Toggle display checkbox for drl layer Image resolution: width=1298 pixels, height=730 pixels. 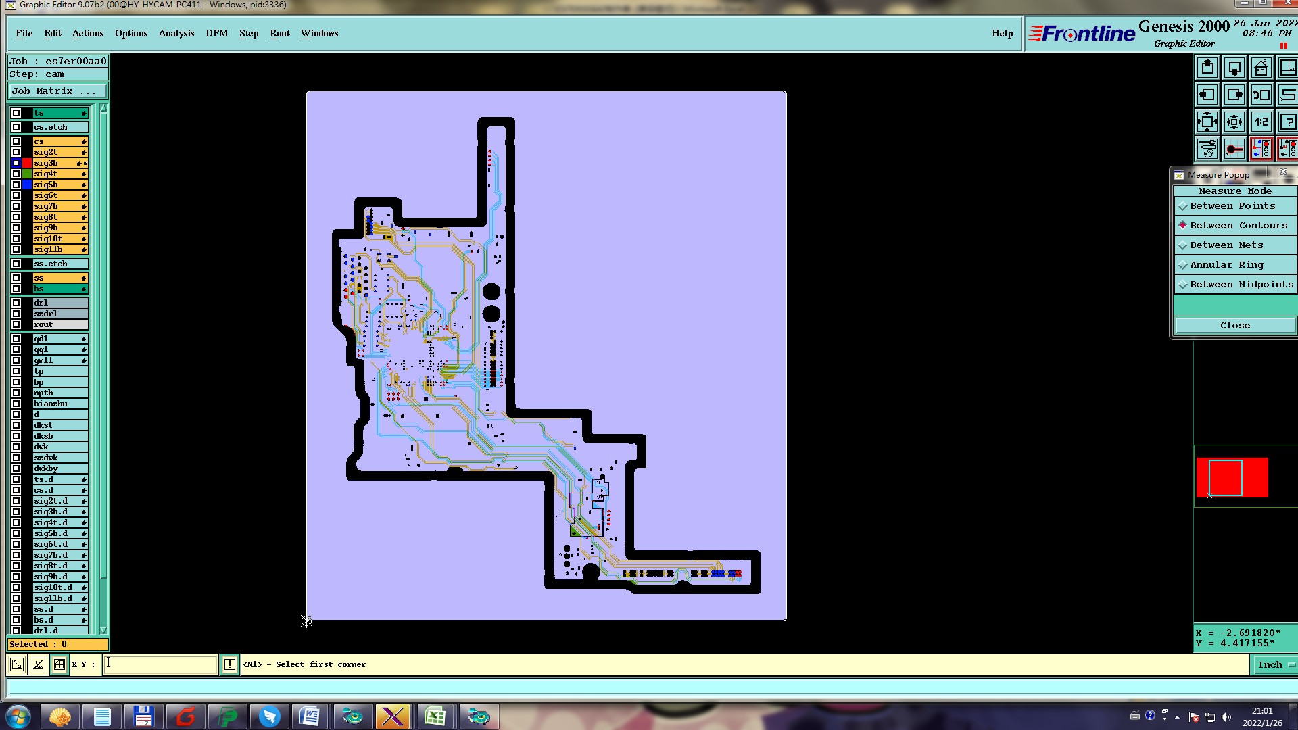point(16,303)
